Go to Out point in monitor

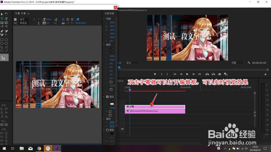[199, 74]
